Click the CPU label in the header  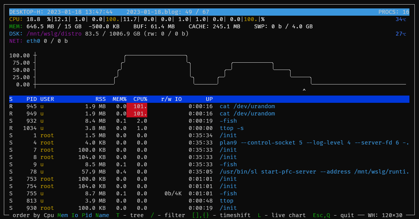(16, 19)
